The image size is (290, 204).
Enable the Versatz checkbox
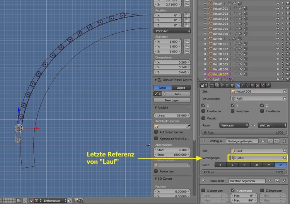(x=203, y=118)
